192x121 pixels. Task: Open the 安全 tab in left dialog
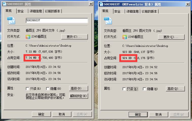coord(22,11)
